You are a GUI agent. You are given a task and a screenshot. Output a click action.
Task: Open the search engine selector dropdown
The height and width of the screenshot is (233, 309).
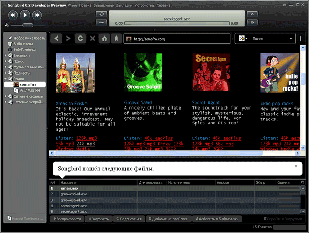click(x=243, y=39)
